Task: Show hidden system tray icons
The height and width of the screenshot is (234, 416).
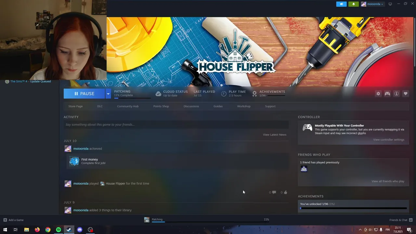Action: pos(360,230)
